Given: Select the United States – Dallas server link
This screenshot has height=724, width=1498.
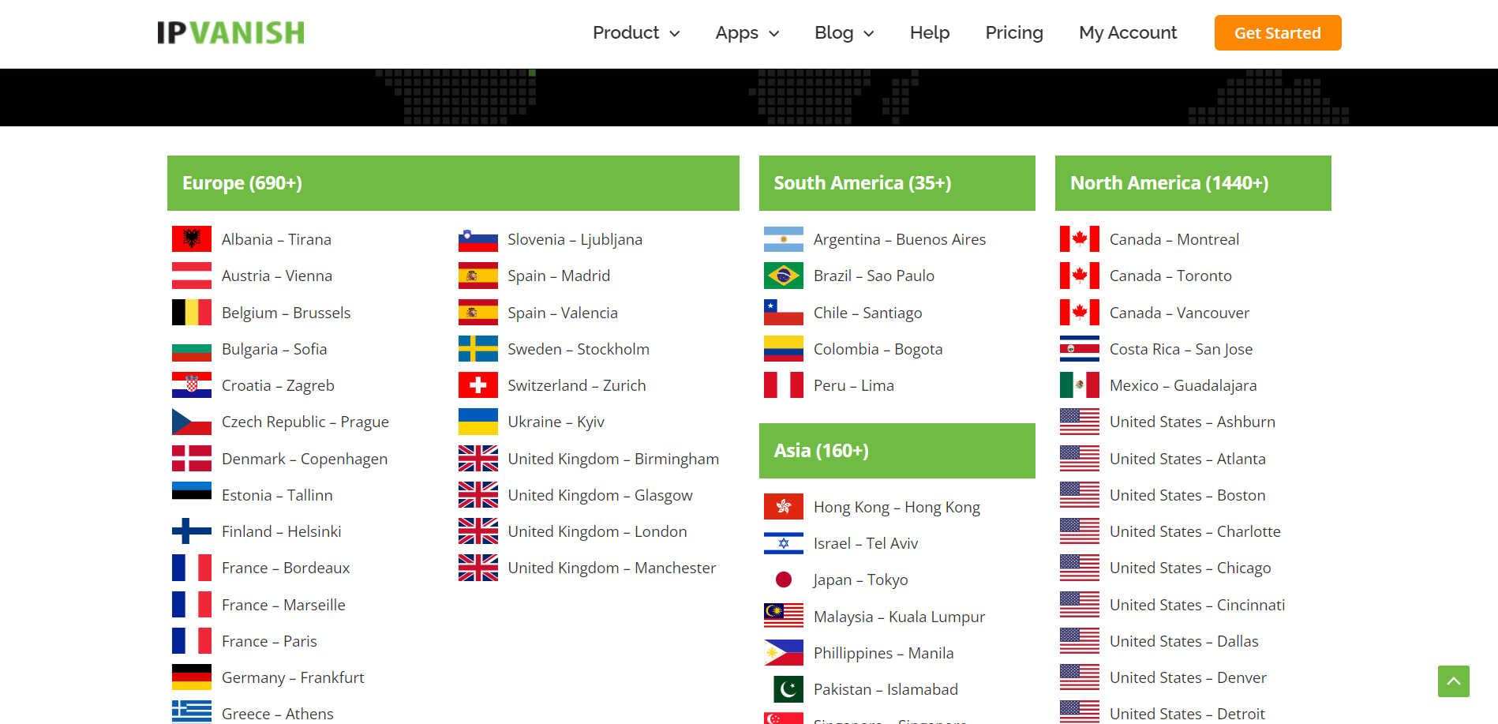Looking at the screenshot, I should (x=1184, y=640).
